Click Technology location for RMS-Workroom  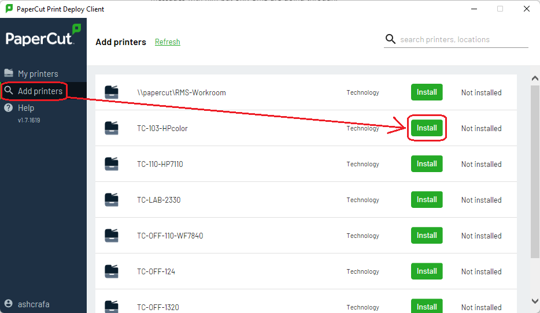[x=363, y=92]
